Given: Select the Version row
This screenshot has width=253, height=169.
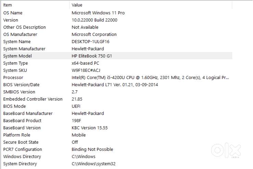Looking at the screenshot, I should (11, 20).
